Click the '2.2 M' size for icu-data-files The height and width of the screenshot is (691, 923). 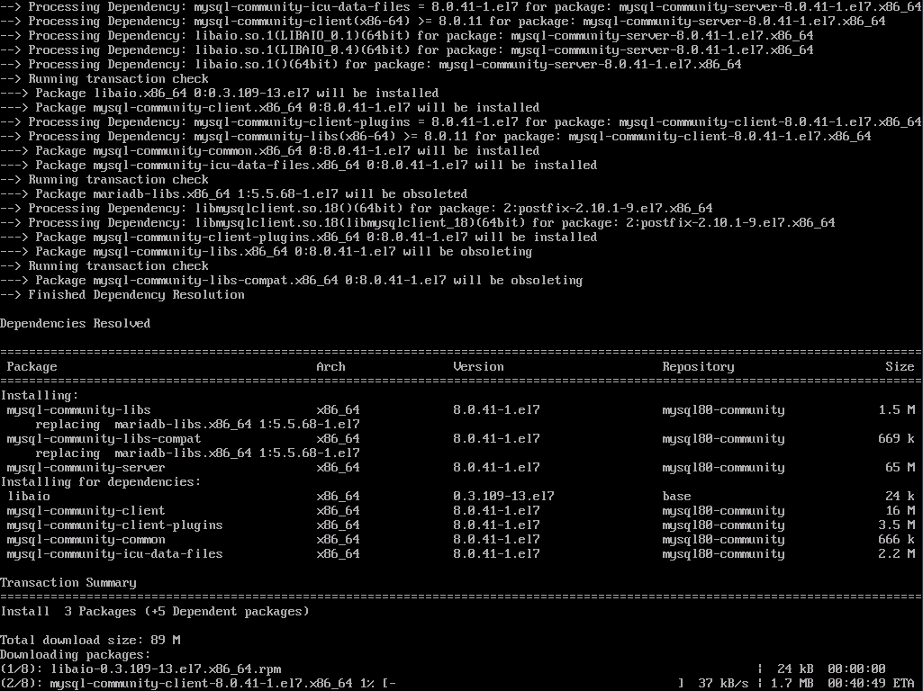pos(897,554)
